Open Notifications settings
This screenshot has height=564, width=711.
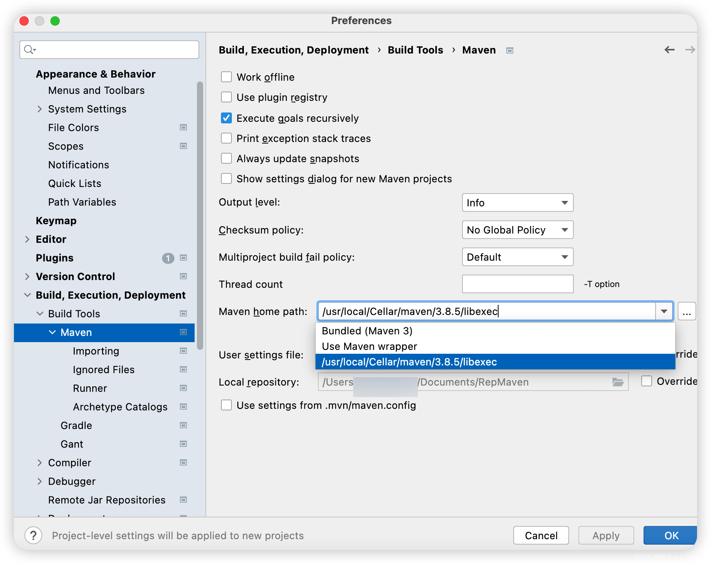point(79,165)
